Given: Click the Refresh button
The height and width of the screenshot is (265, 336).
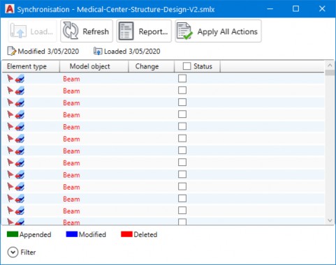Looking at the screenshot, I should coord(87,31).
